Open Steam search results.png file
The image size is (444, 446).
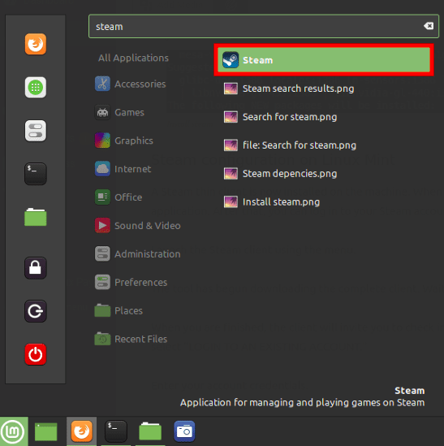point(289,89)
